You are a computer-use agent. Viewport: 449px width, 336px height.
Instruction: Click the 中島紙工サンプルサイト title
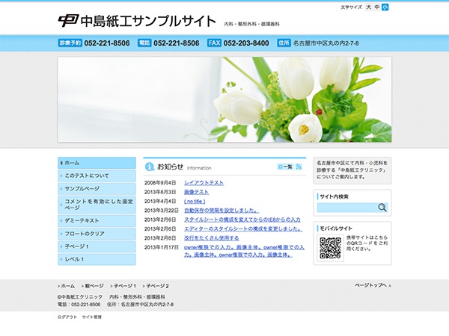pyautogui.click(x=148, y=21)
